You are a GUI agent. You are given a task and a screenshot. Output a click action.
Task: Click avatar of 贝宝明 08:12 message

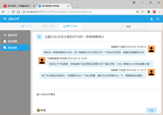151,49
